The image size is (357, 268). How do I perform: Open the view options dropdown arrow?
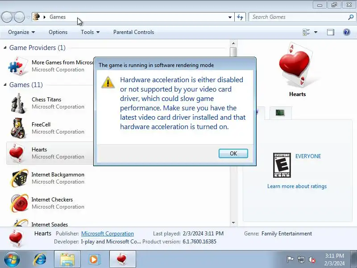(315, 32)
